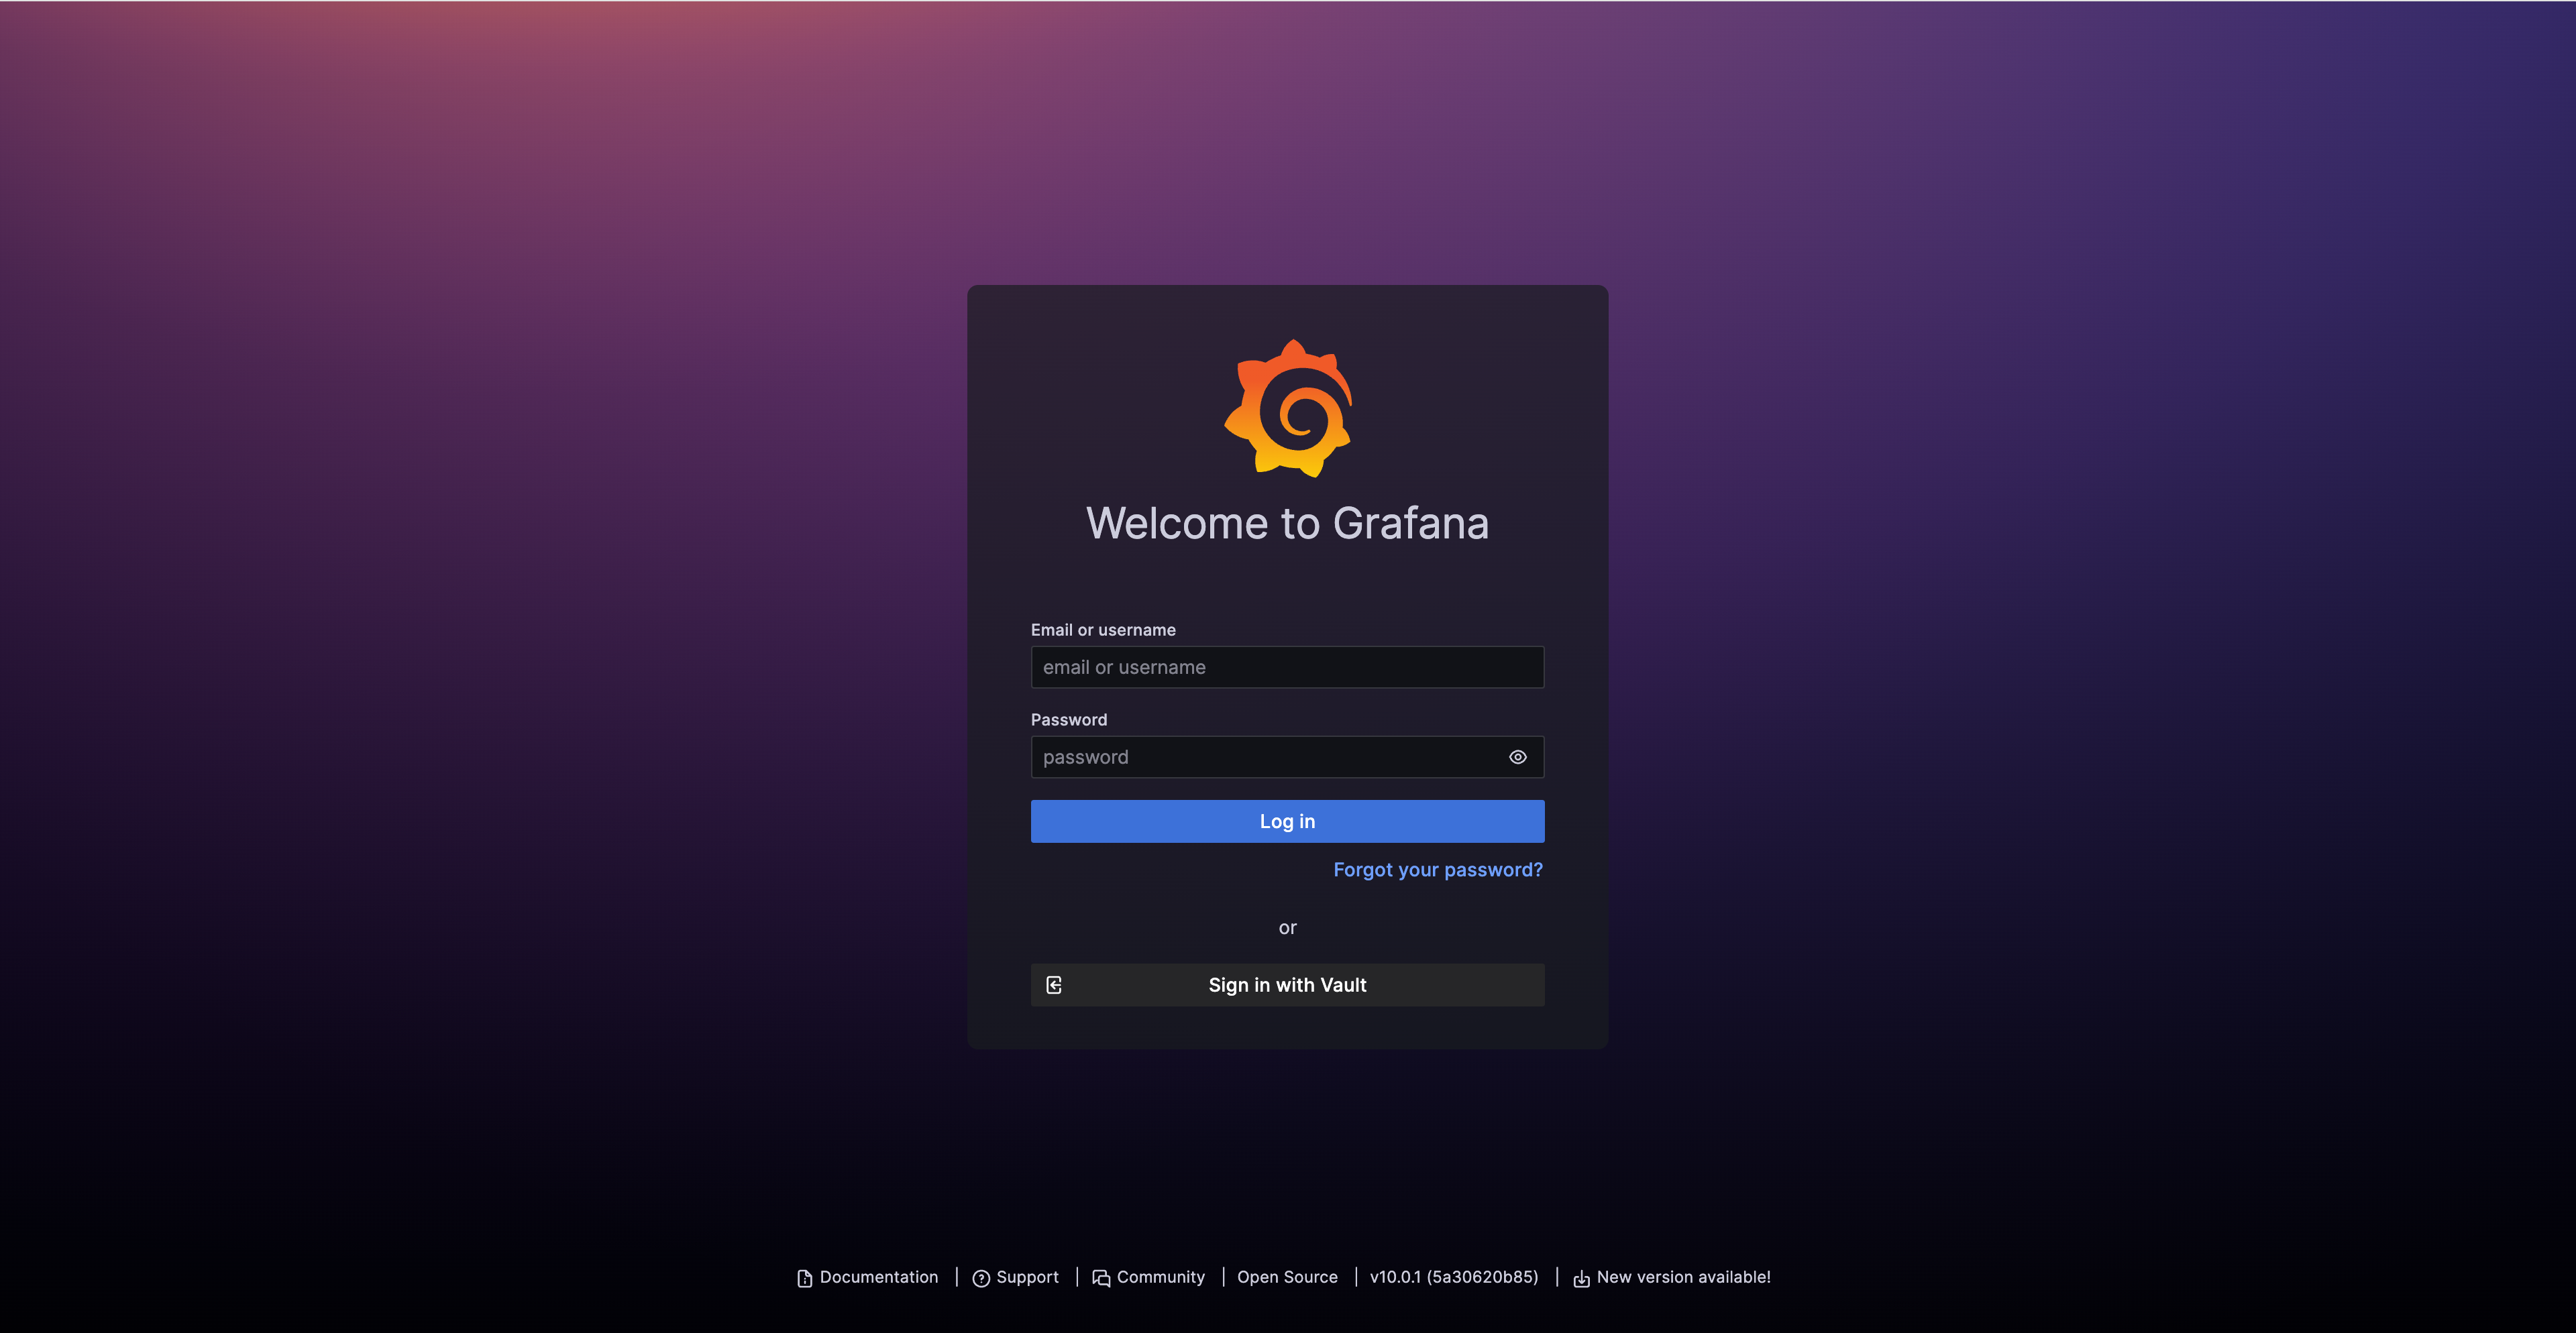Click the email or username field
Screen dimensions: 2576x1333
(x=1287, y=666)
